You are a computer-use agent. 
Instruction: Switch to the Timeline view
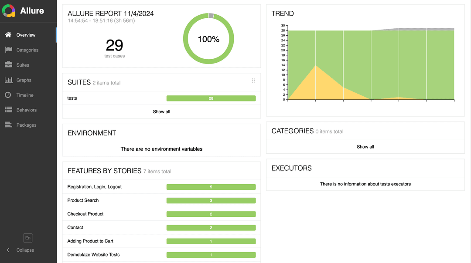(x=28, y=95)
